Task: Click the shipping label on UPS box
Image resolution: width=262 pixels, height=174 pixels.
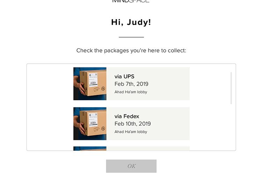Action: click(x=93, y=80)
